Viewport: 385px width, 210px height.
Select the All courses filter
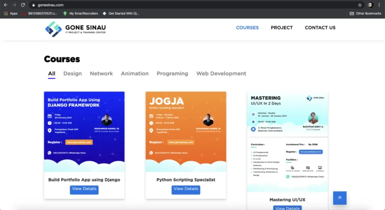(x=52, y=73)
